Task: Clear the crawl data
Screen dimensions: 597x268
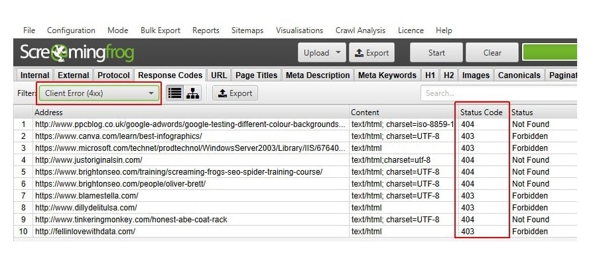Action: coord(492,53)
